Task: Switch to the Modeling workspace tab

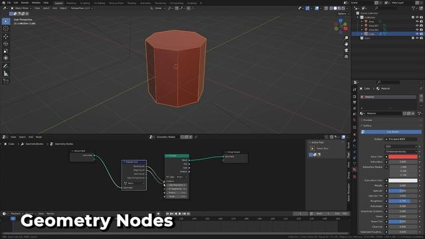Action: [x=71, y=3]
